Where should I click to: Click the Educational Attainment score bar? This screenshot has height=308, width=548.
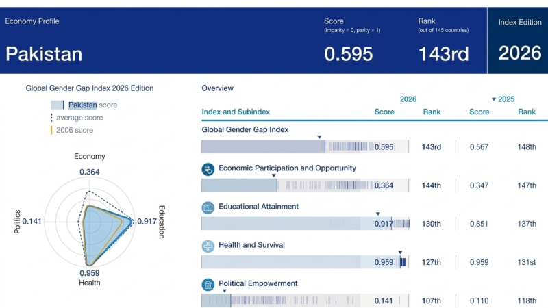pyautogui.click(x=305, y=224)
